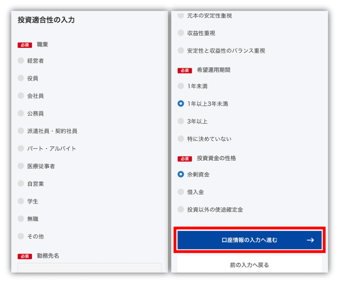Select the 経営者 occupation radio button
Viewport: 347px width, 290px height.
[x=21, y=61]
